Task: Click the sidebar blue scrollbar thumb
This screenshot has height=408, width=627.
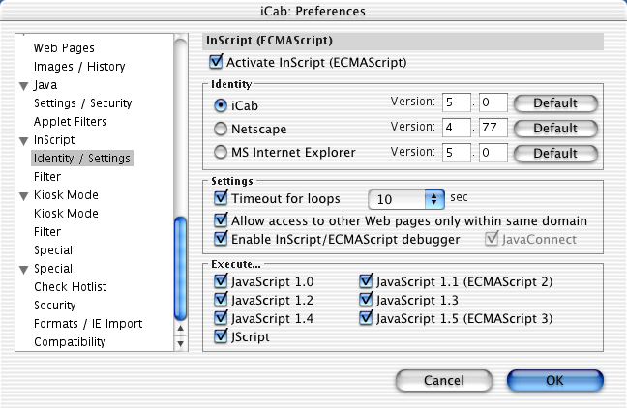Action: click(181, 268)
